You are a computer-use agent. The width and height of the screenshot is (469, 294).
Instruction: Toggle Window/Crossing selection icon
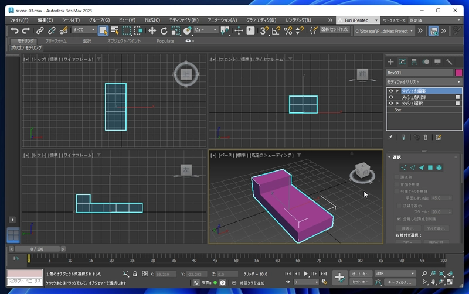click(138, 30)
